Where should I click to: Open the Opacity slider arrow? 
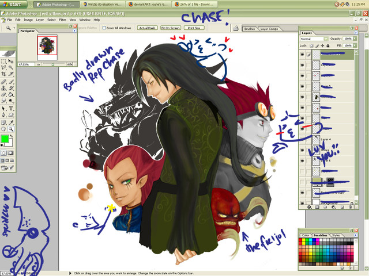tap(355, 39)
